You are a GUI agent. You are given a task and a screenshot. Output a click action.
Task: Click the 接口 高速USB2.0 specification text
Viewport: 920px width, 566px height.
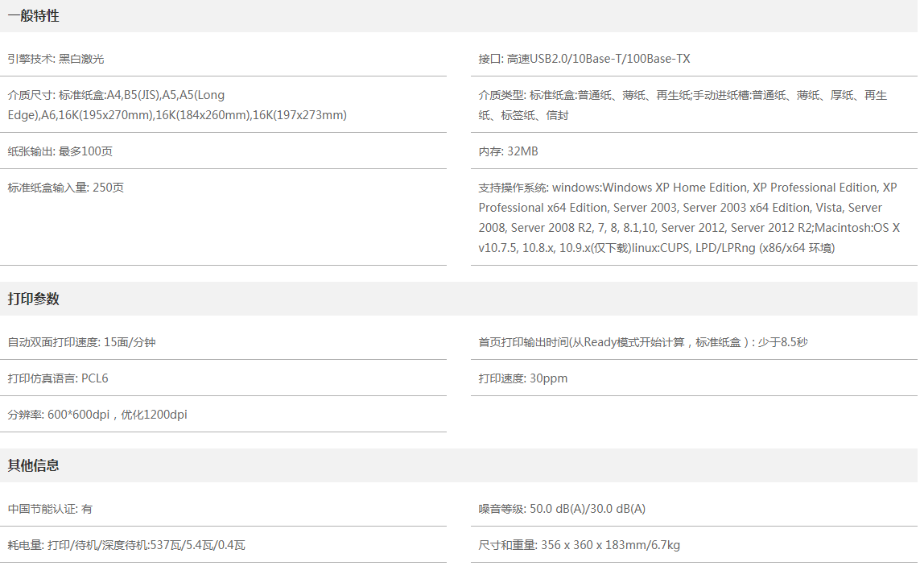pyautogui.click(x=584, y=59)
